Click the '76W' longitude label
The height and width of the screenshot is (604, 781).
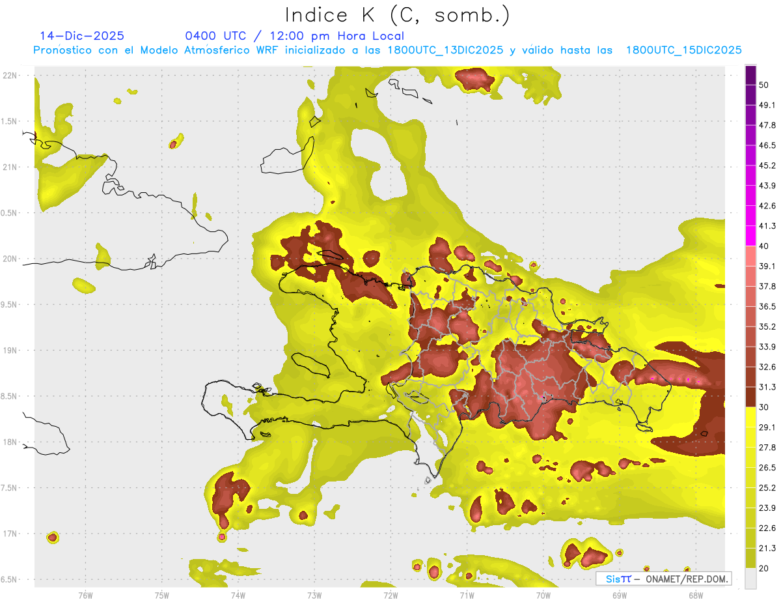85,596
